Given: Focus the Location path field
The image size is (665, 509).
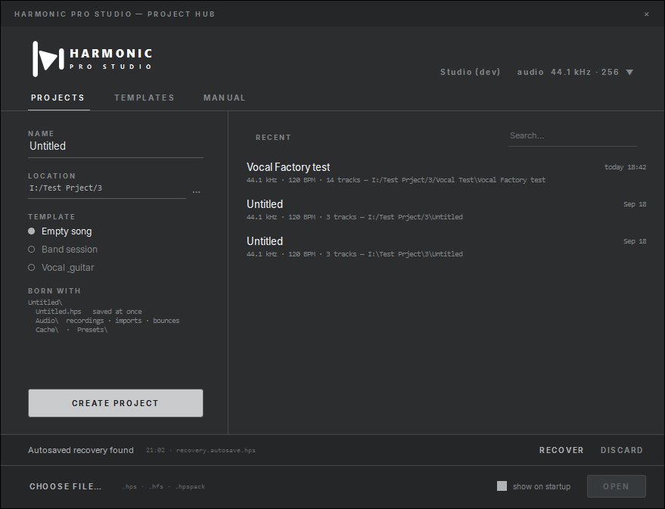Looking at the screenshot, I should (x=107, y=188).
